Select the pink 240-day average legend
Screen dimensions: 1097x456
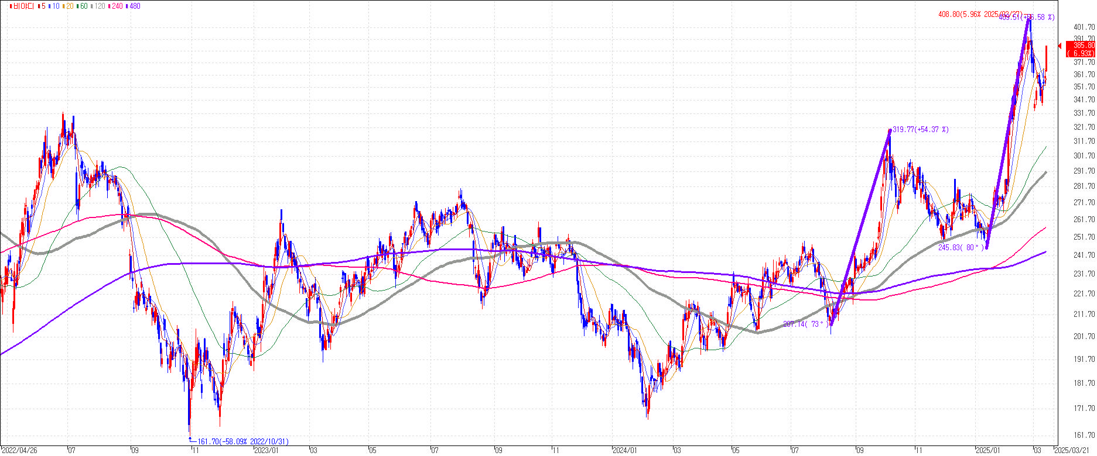(x=116, y=6)
